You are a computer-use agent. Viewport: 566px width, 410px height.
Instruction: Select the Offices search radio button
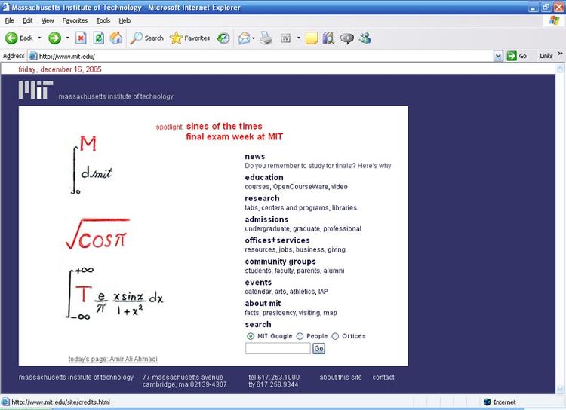(335, 336)
